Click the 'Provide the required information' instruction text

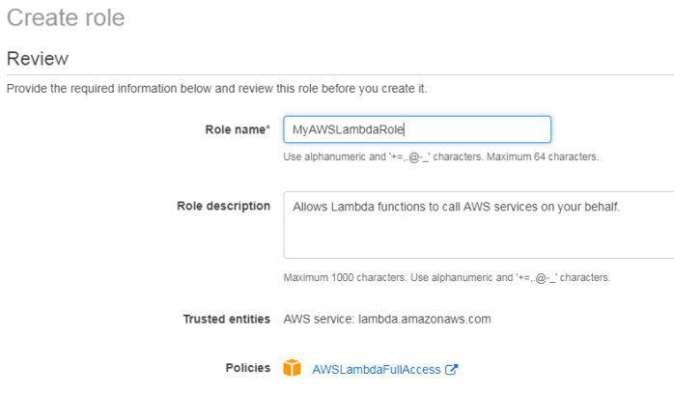click(x=216, y=89)
